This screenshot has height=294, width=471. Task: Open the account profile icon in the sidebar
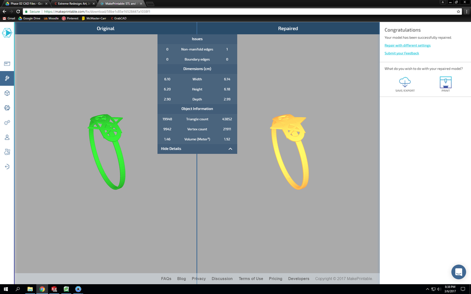click(x=6, y=137)
